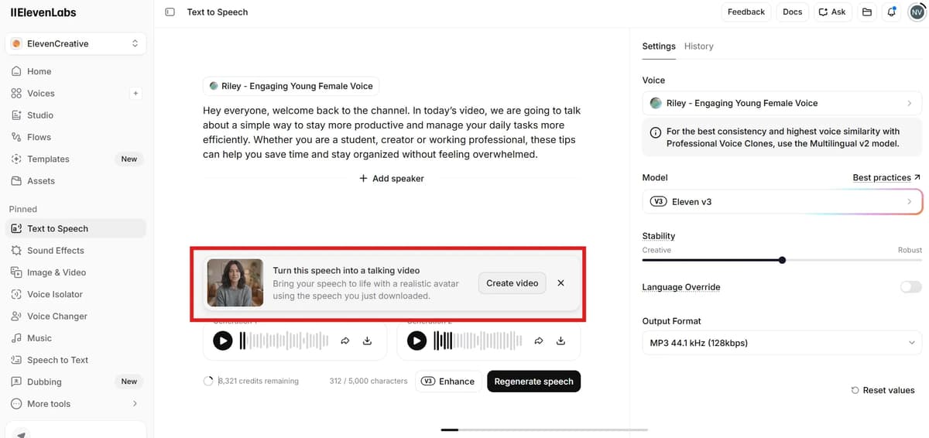Share Generation 1 audio clip
Image resolution: width=929 pixels, height=438 pixels.
345,340
